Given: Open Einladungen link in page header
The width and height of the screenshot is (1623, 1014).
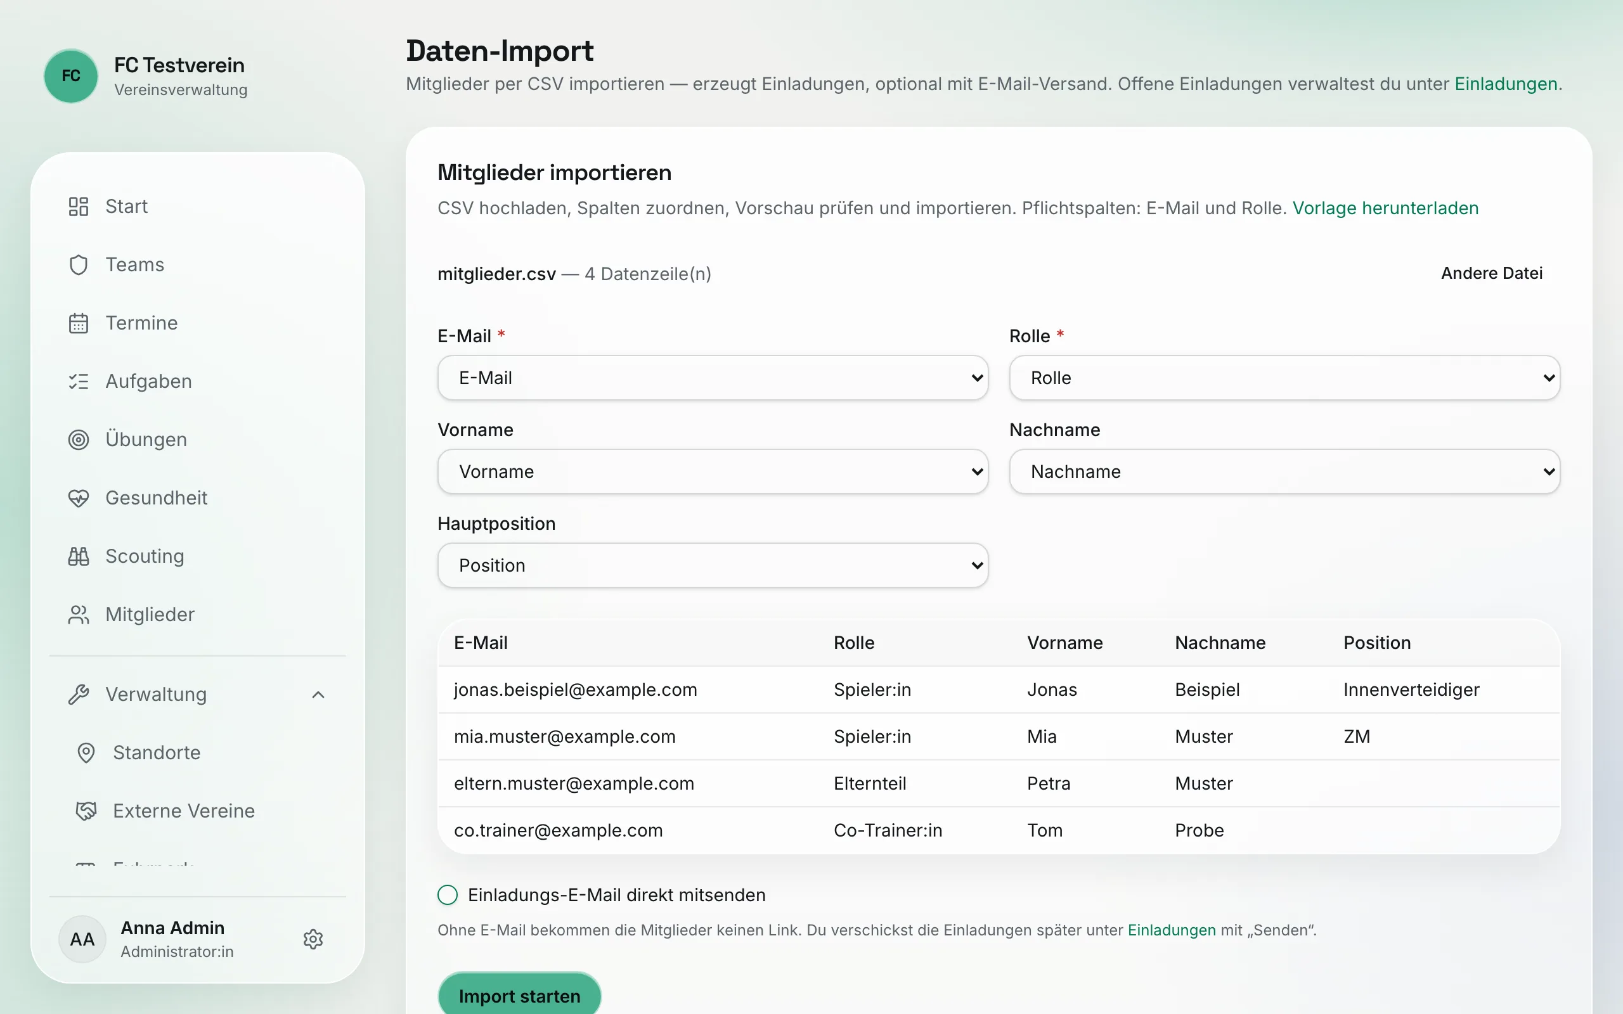Looking at the screenshot, I should point(1506,84).
